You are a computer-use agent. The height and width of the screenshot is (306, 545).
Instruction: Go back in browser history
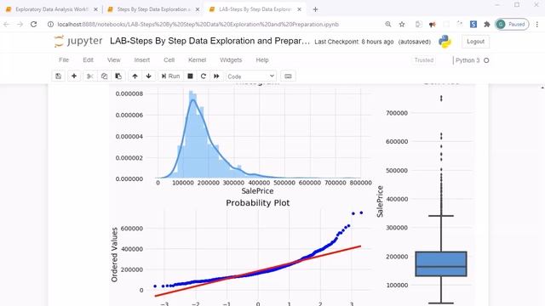pos(7,25)
